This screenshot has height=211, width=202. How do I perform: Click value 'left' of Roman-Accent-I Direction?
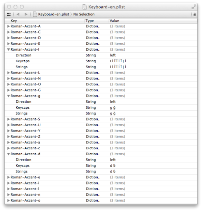(x=113, y=55)
